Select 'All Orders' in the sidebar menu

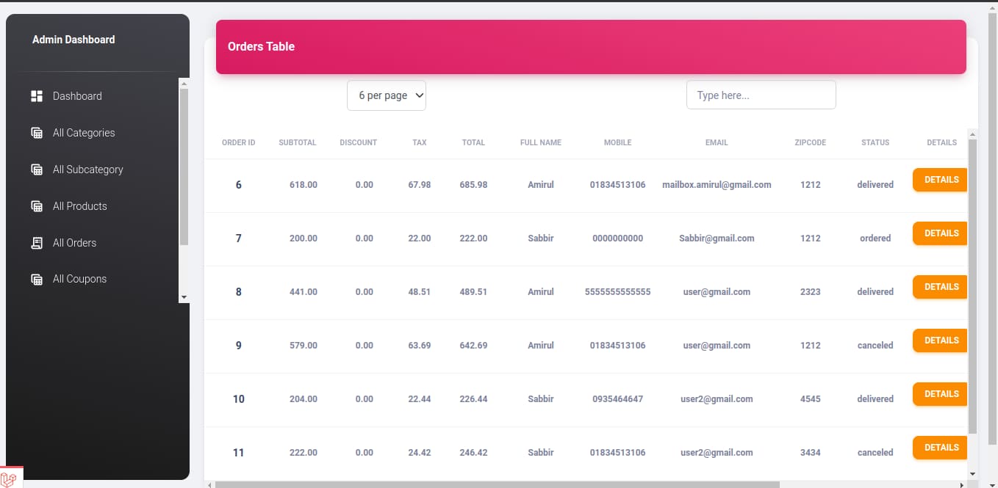[74, 242]
